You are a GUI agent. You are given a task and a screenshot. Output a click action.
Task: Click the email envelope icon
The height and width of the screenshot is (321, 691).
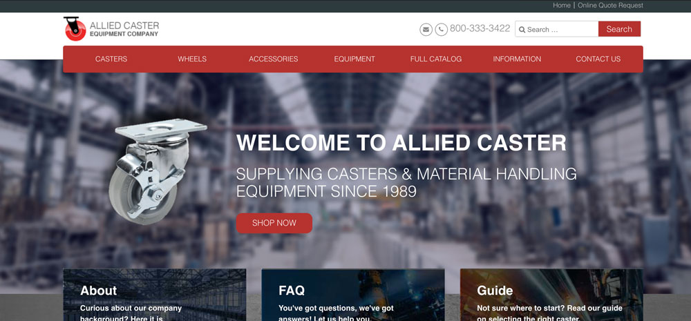click(426, 30)
